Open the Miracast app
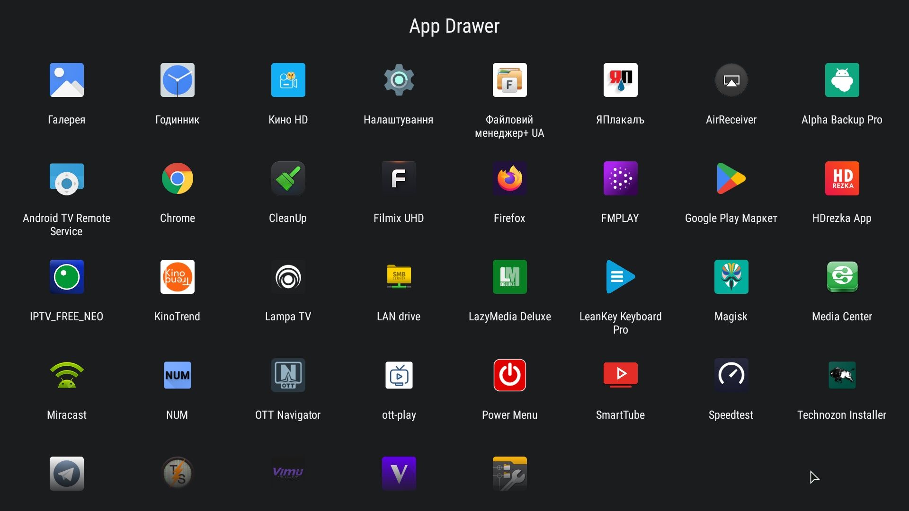 (67, 375)
